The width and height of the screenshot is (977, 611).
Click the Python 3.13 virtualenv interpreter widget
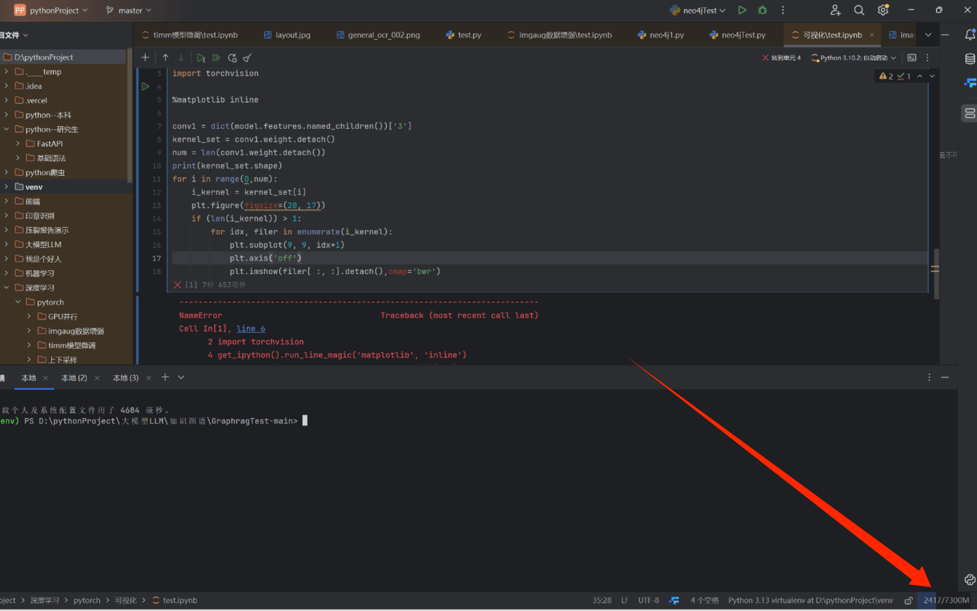(x=810, y=601)
